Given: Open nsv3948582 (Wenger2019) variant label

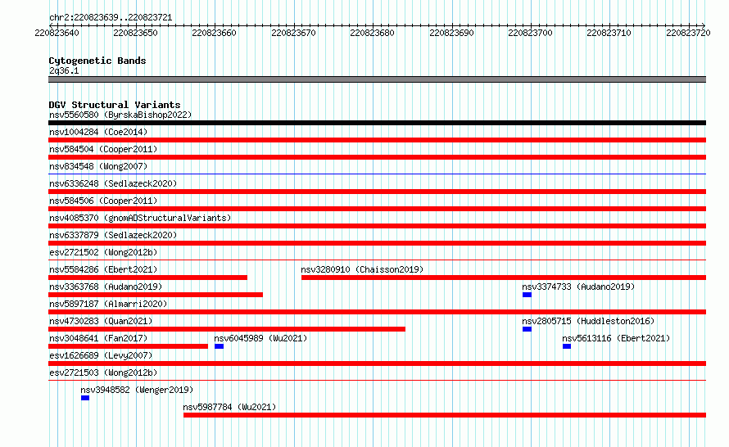Looking at the screenshot, I should point(137,390).
